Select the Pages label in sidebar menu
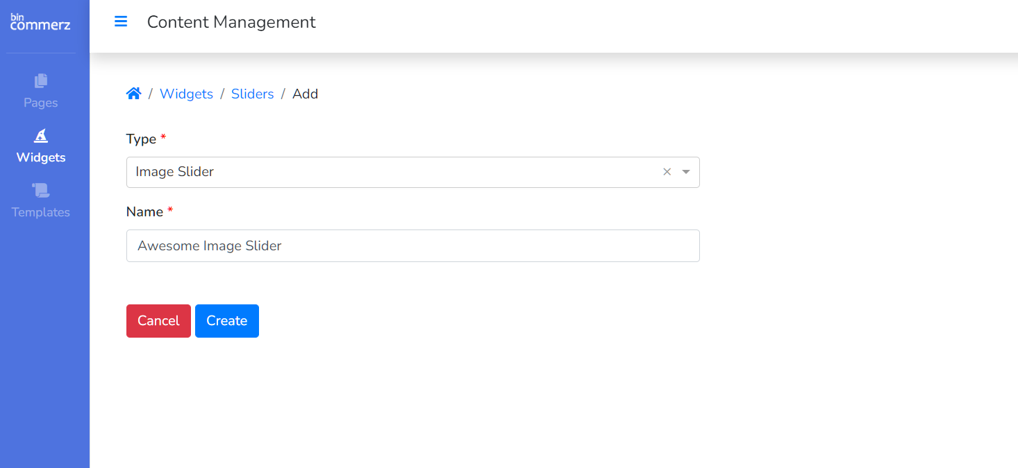Screen dimensions: 1018x468 tap(41, 103)
